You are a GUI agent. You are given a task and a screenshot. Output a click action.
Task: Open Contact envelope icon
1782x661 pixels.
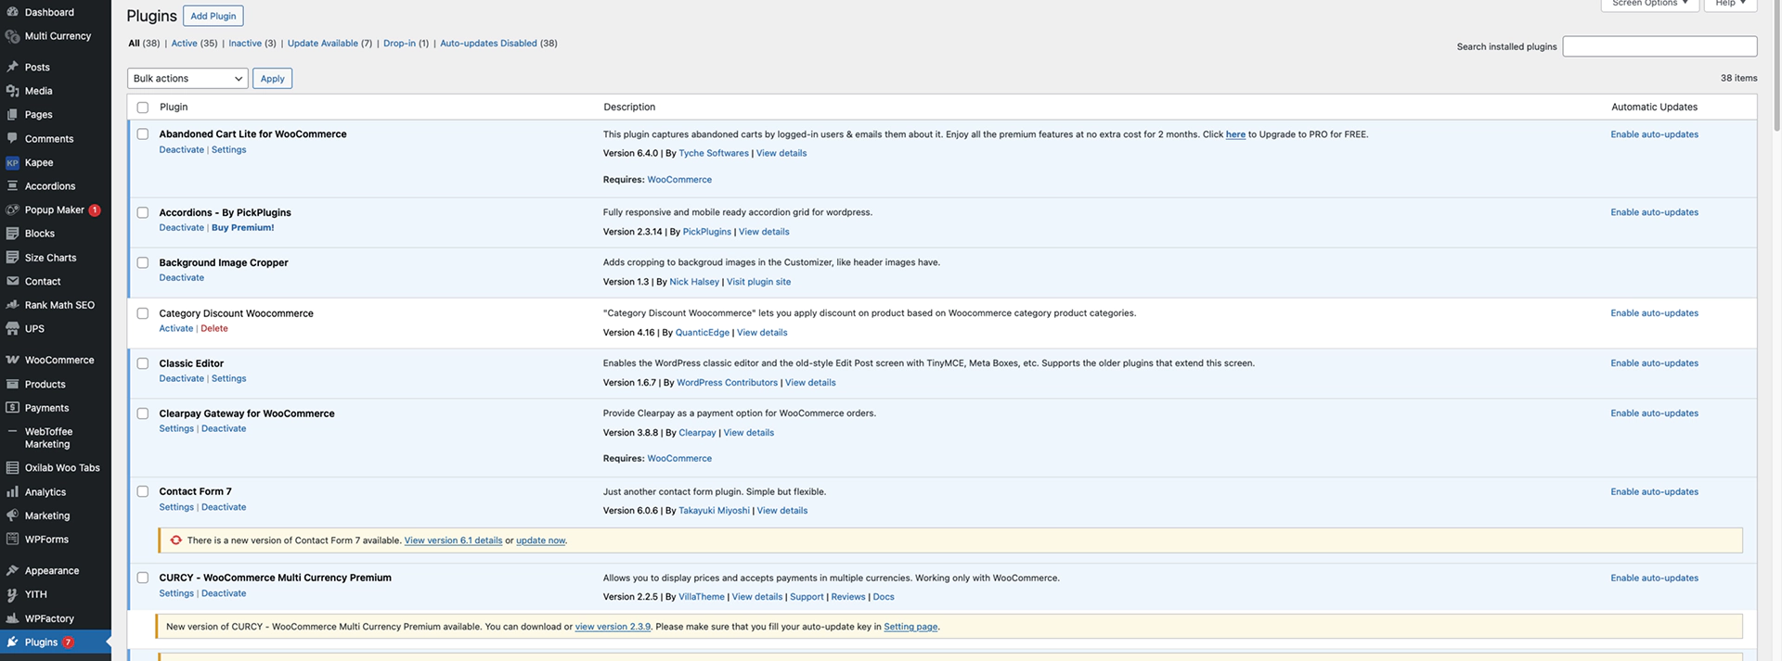click(12, 282)
